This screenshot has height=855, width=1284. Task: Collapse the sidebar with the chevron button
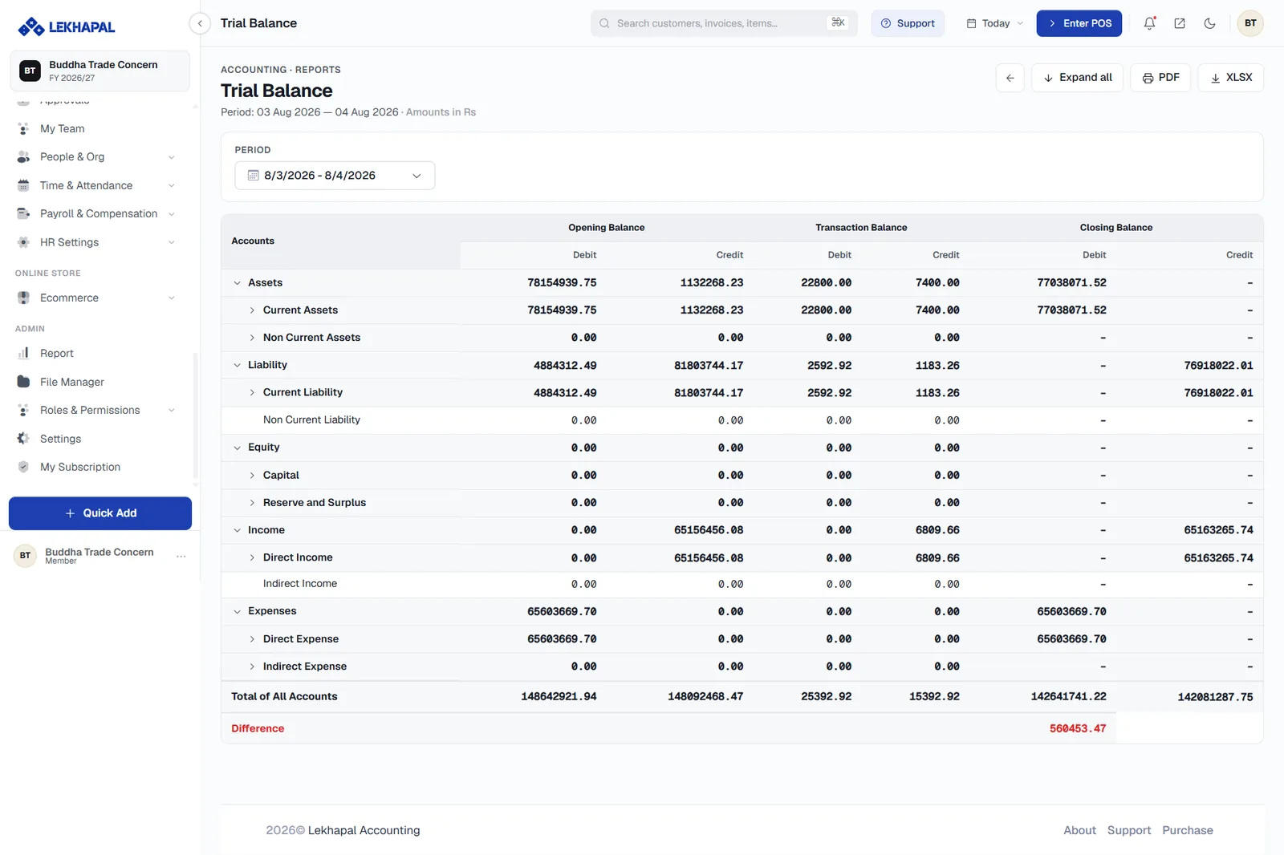(200, 23)
